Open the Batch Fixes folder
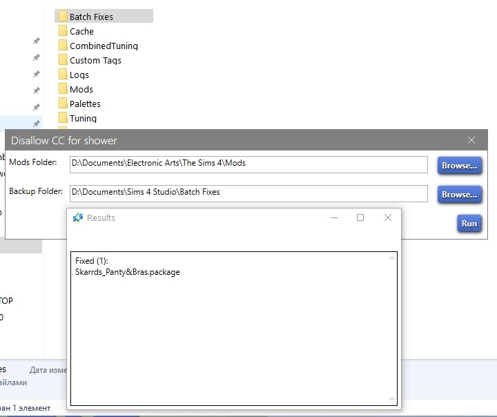The height and width of the screenshot is (417, 497). (104, 16)
